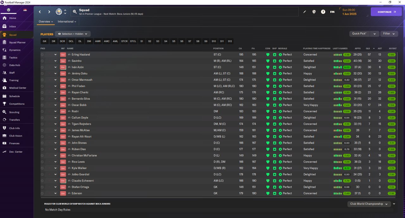Open the Overview tab menu
The image size is (405, 218).
tap(46, 21)
